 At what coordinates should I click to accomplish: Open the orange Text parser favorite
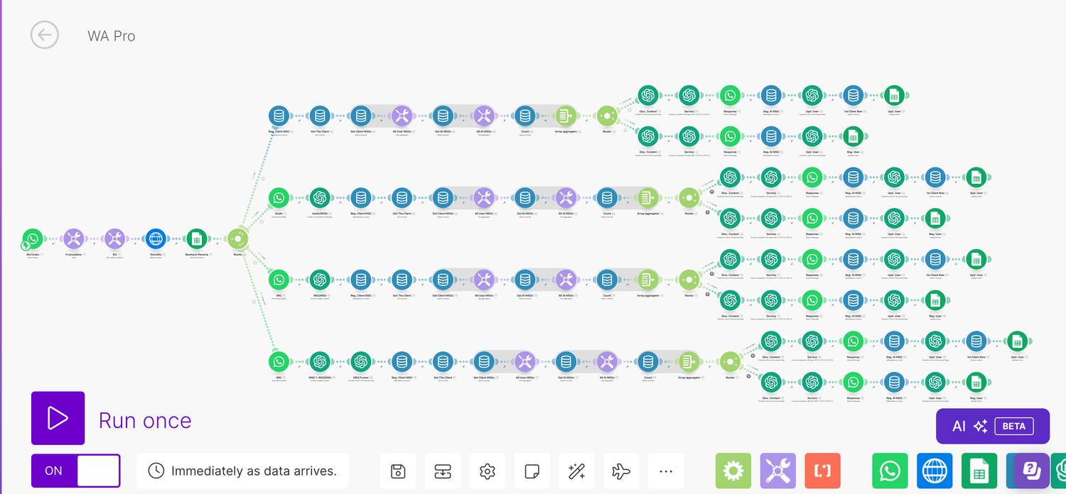coord(823,471)
